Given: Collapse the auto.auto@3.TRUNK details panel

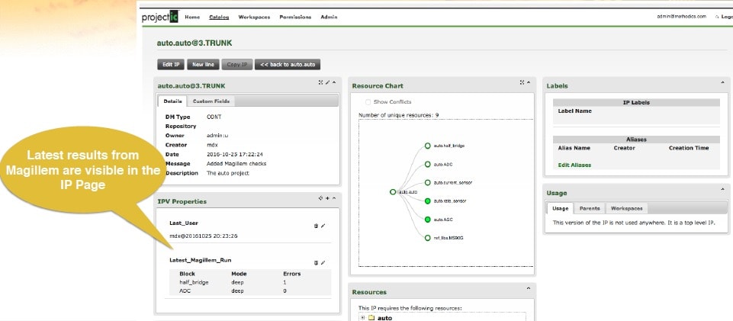Looking at the screenshot, I should pyautogui.click(x=334, y=82).
